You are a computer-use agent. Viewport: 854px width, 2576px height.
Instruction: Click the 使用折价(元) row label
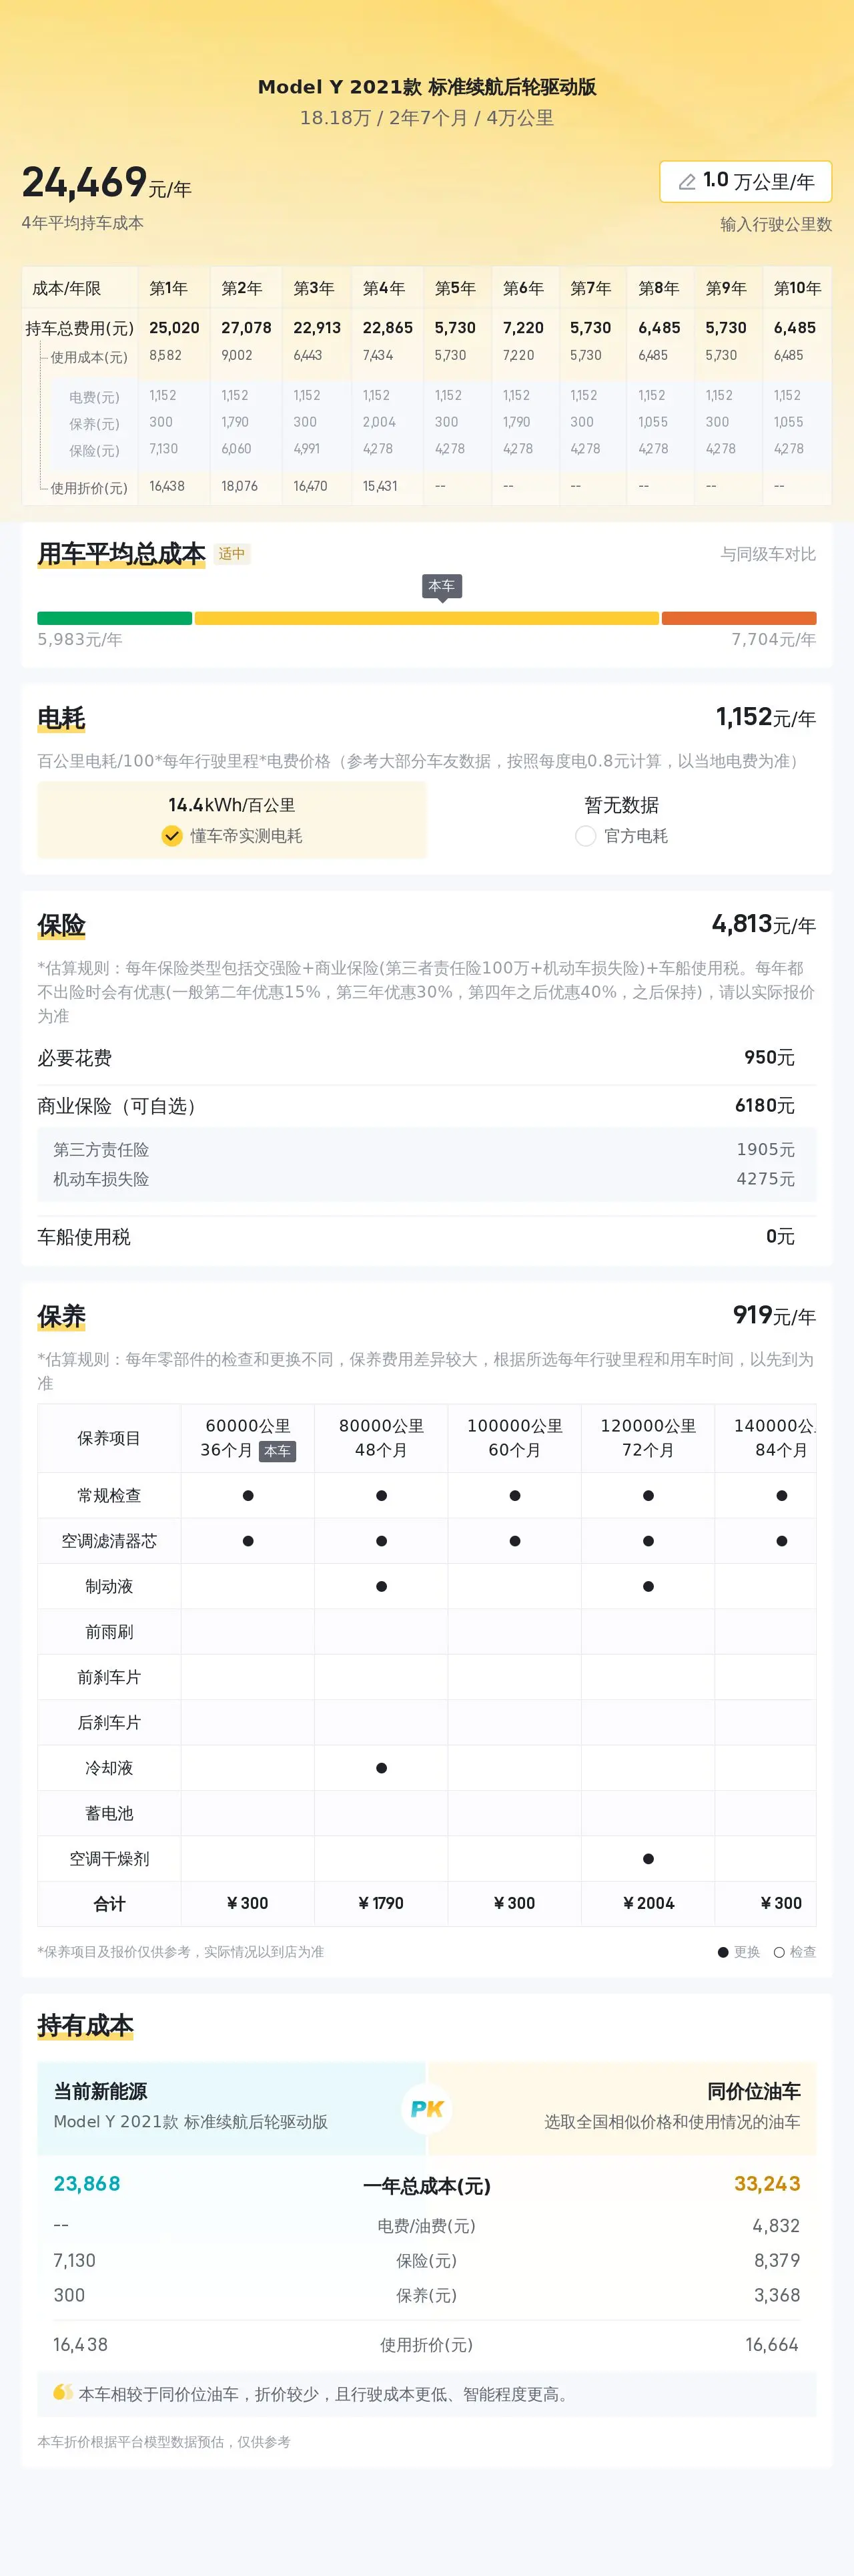(x=89, y=488)
